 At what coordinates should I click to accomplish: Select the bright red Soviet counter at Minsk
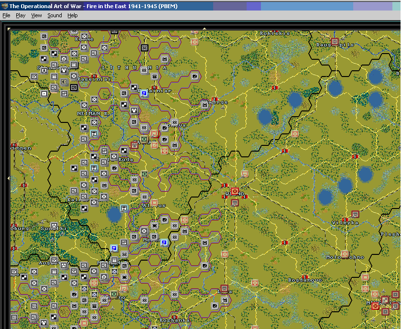(x=375, y=306)
